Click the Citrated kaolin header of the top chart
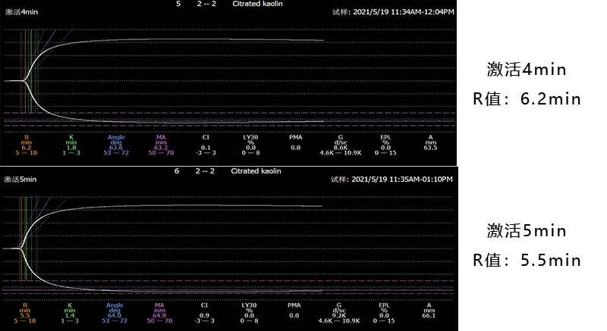The width and height of the screenshot is (607, 331). [257, 4]
